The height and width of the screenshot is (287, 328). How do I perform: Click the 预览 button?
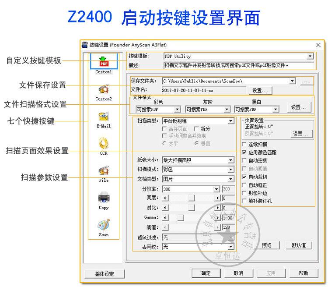[x=266, y=245]
